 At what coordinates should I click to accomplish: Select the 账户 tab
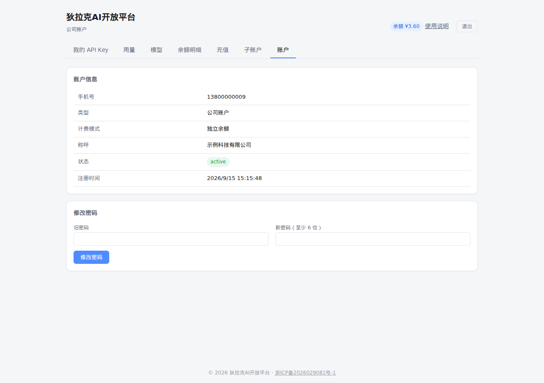point(283,50)
